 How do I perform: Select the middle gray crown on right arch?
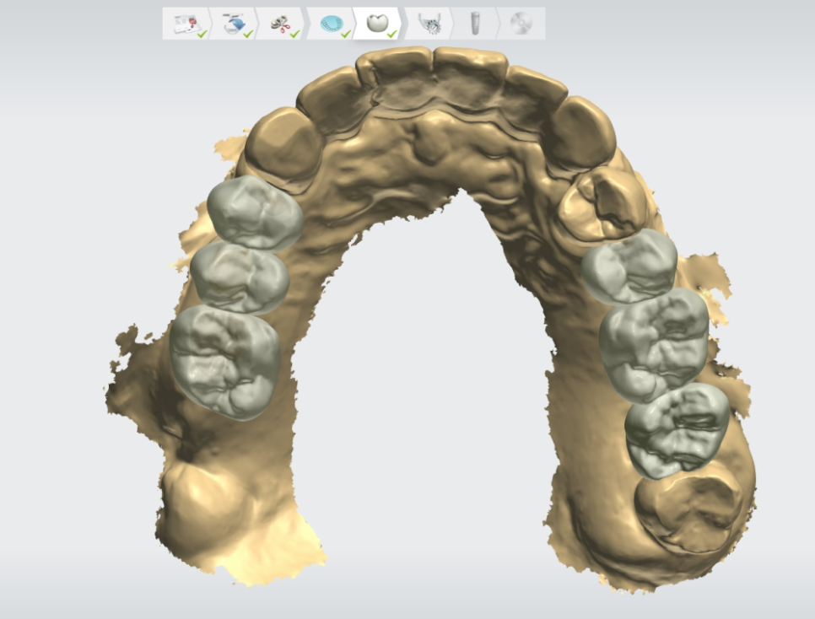[x=654, y=342]
